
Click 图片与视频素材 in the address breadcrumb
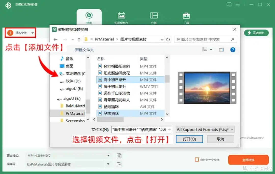(133, 39)
